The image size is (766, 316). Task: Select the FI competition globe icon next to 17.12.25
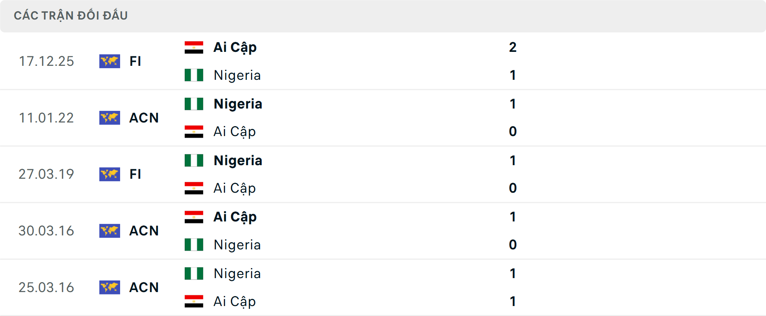click(110, 61)
